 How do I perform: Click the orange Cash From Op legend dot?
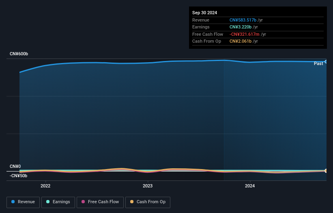coord(132,202)
